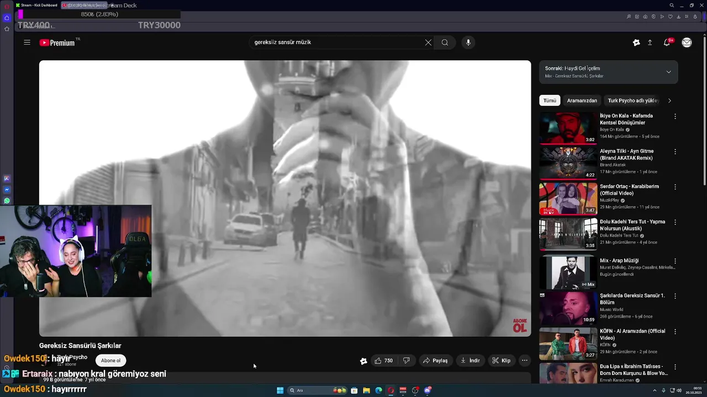
Task: Dislike the video with thumbs down
Action: (x=407, y=361)
